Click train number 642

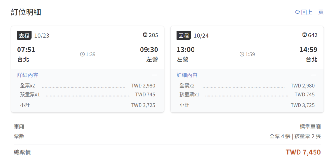313,35
